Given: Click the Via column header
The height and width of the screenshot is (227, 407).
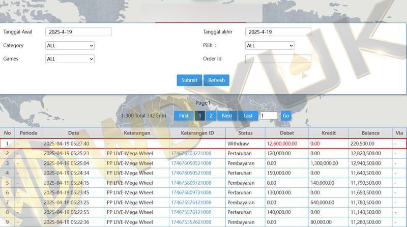Looking at the screenshot, I should click(x=399, y=133).
